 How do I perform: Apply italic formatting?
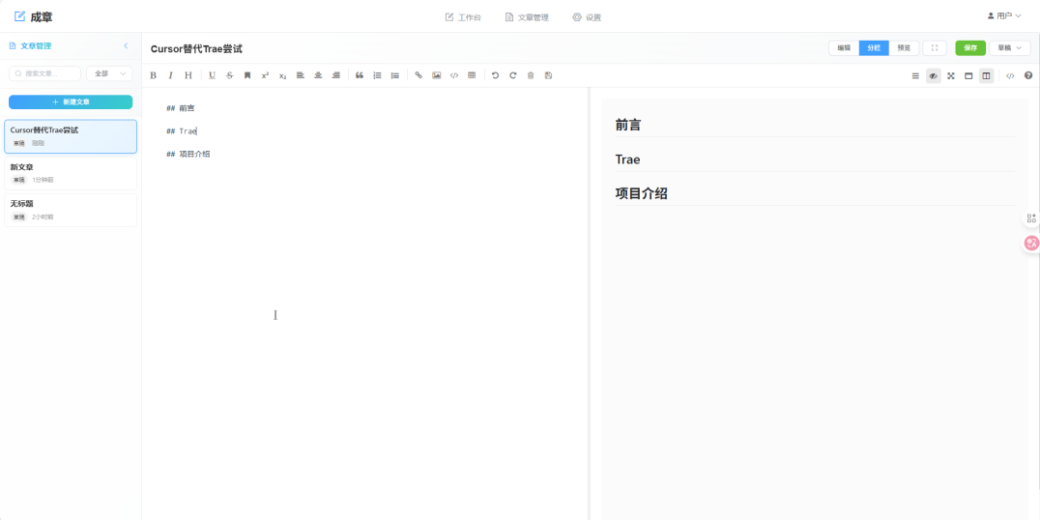coord(170,75)
